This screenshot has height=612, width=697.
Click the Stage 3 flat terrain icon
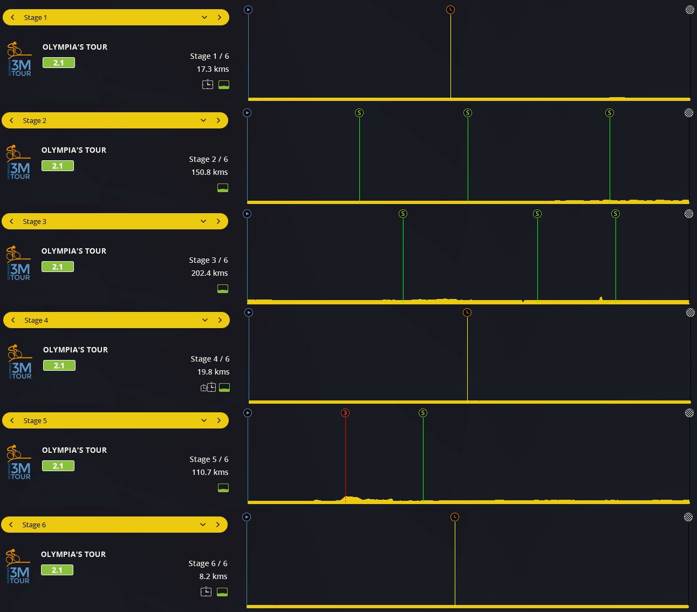223,289
